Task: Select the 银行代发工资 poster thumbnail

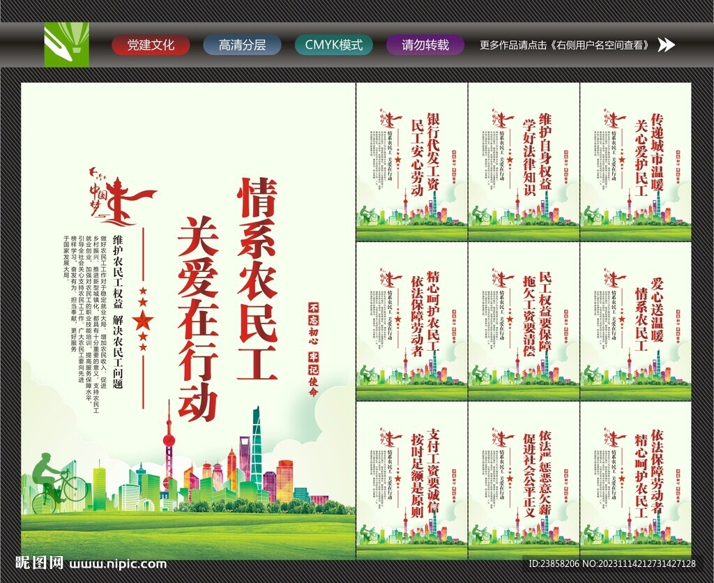Action: (411, 162)
